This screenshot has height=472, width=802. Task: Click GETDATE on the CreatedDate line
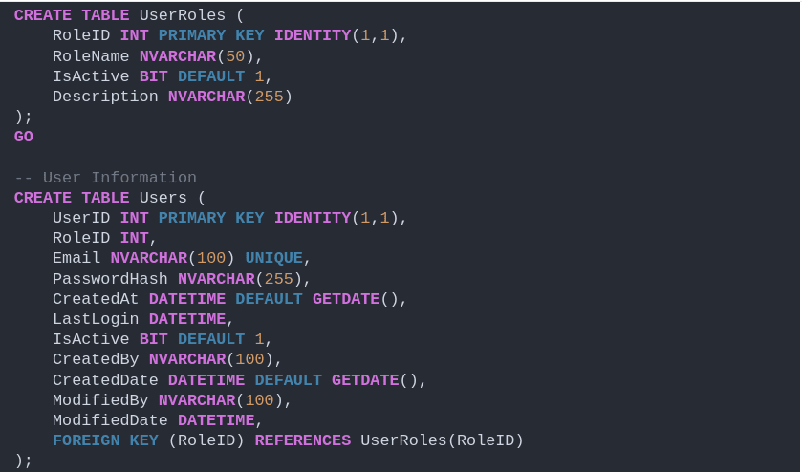pos(365,380)
